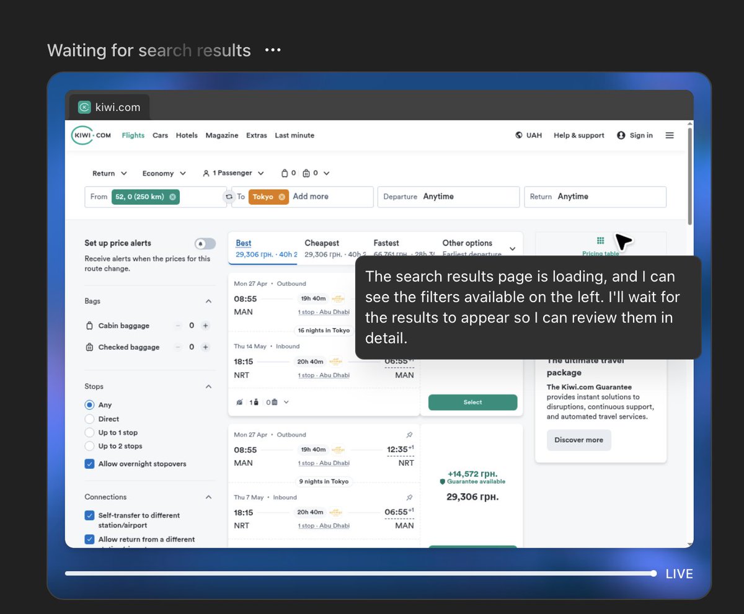
Task: Click the 16 nights in Tokyo label
Action: 324,331
